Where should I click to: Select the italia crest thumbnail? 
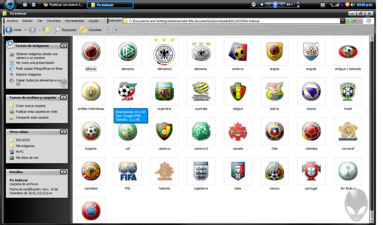pos(238,171)
